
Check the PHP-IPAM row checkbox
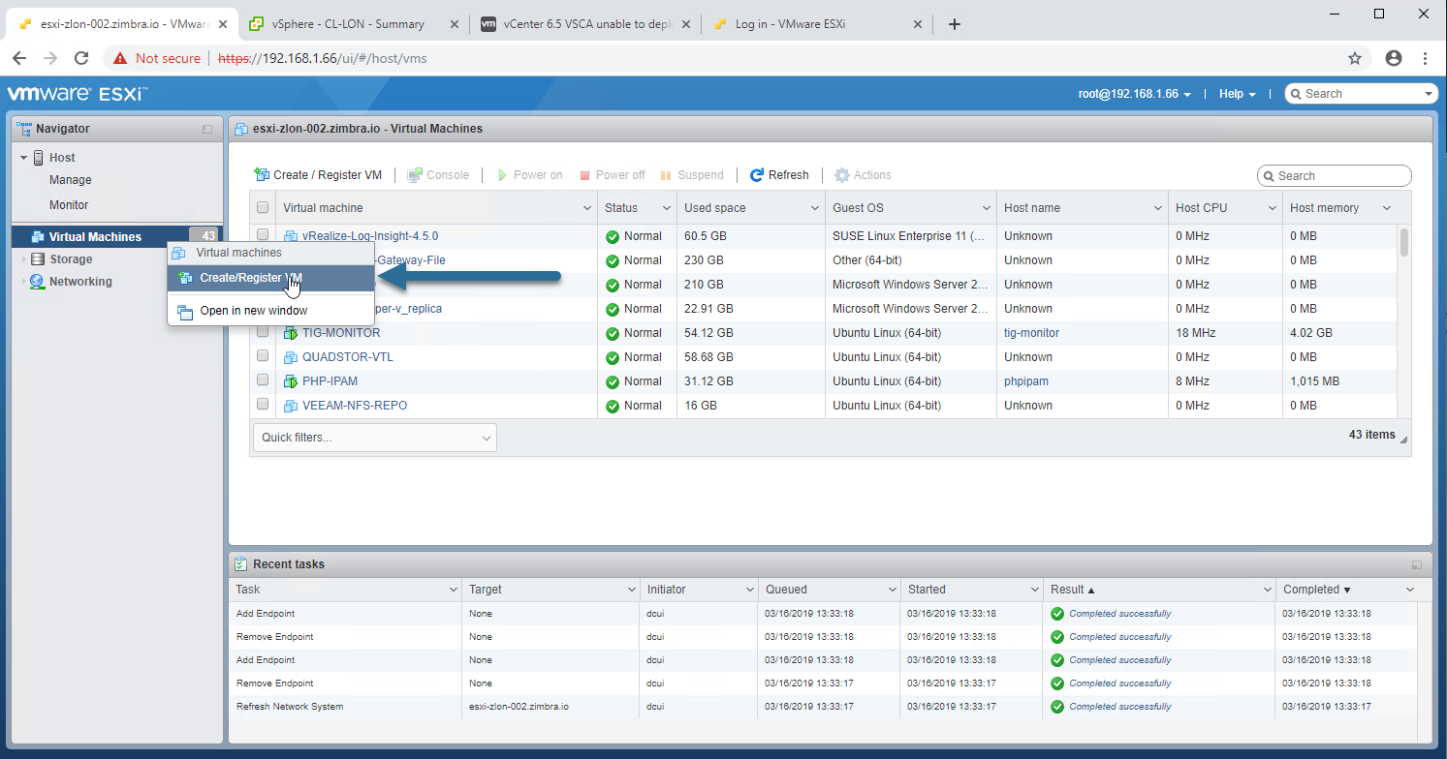[x=263, y=379]
